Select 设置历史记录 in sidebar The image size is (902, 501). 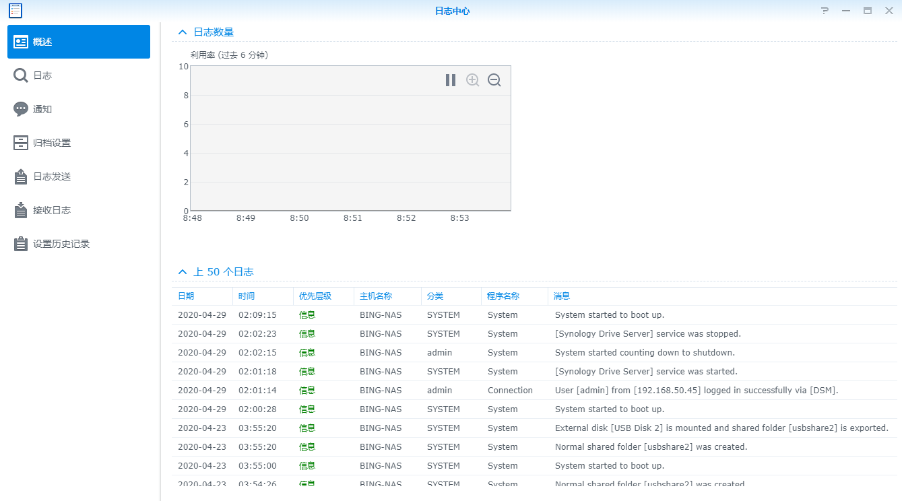[79, 244]
